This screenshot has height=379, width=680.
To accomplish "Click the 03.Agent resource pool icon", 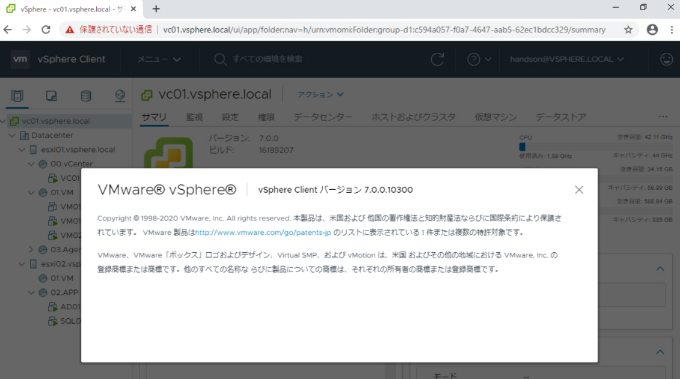I will click(43, 249).
